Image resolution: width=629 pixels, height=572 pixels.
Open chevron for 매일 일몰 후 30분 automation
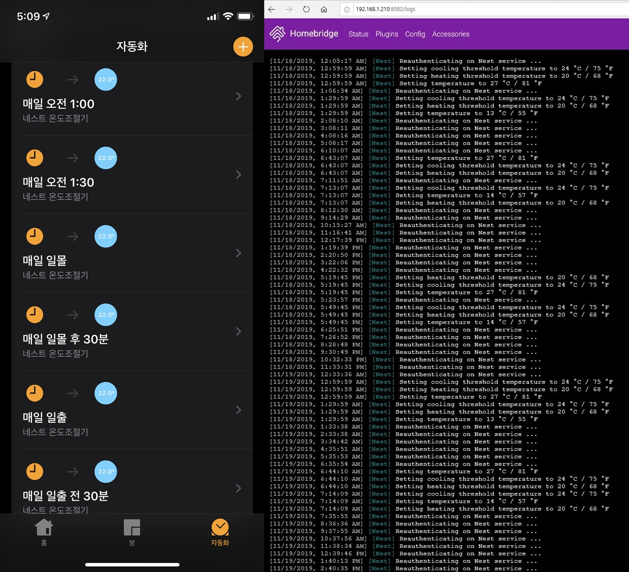point(238,331)
